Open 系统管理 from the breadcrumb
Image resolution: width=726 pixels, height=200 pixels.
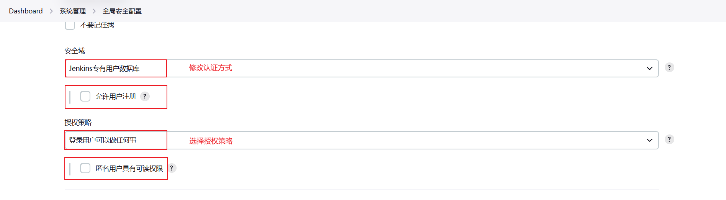coord(73,11)
